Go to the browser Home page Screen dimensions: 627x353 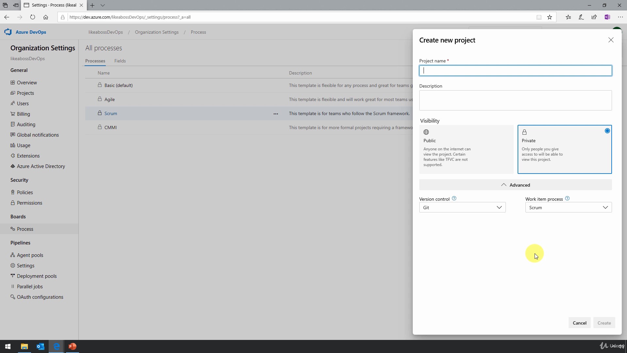46,17
